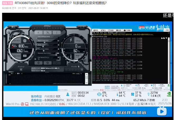Click bulb power icon beside 227W in enlarged bar
This screenshot has height=120, width=174.
148,94
